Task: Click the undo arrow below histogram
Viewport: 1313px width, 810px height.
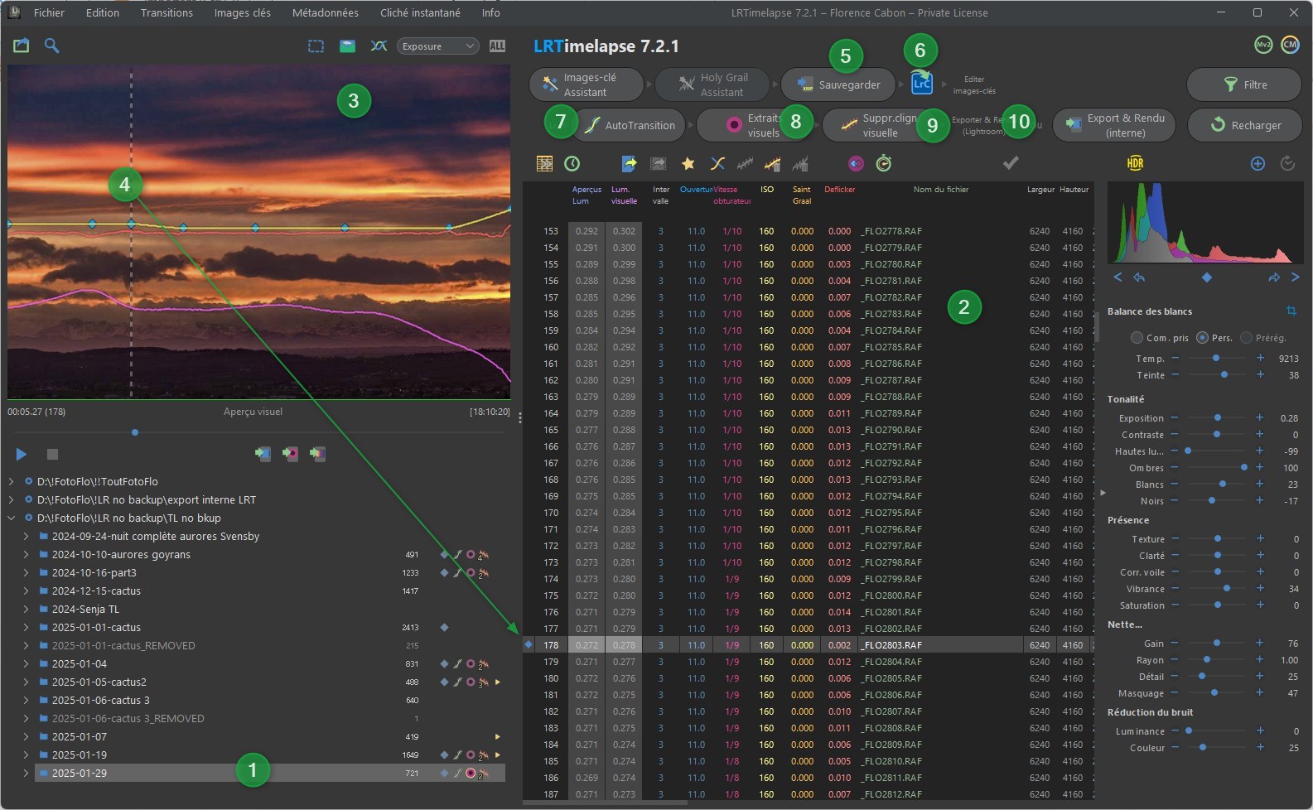Action: [1139, 277]
